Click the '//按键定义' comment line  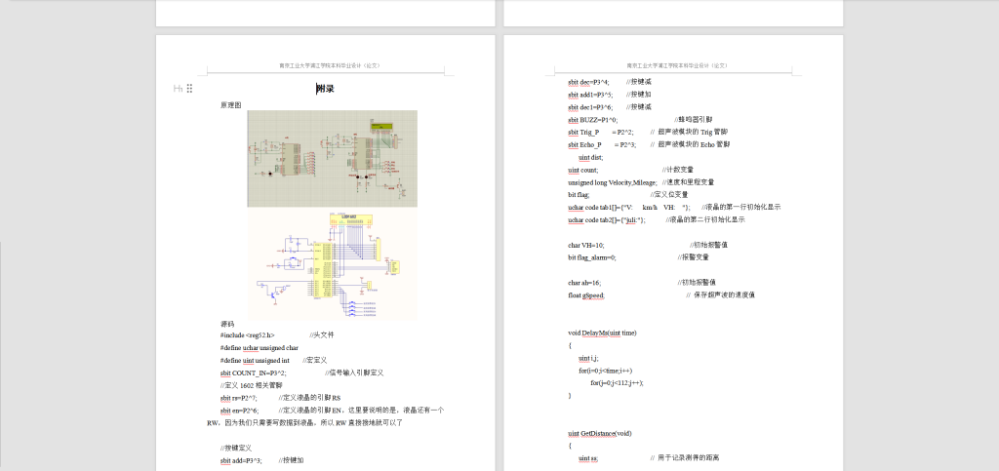[236, 449]
